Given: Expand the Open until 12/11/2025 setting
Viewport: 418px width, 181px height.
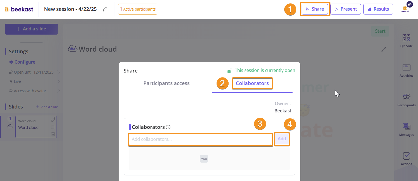Looking at the screenshot, I should coord(59,72).
